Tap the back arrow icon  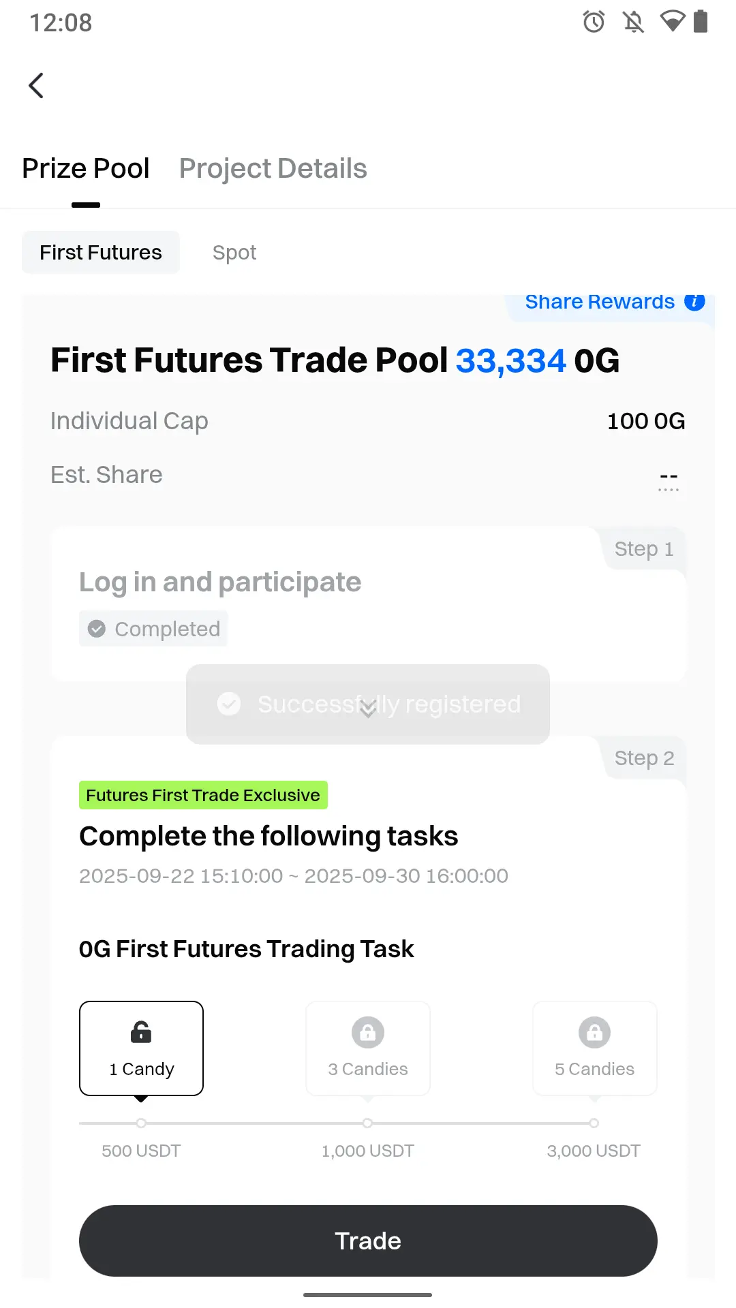tap(36, 86)
